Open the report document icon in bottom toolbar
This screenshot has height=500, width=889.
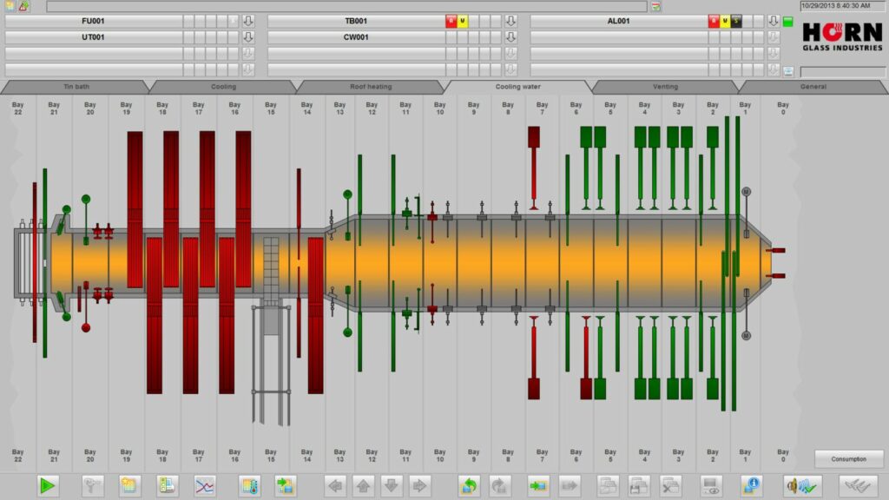coord(168,486)
